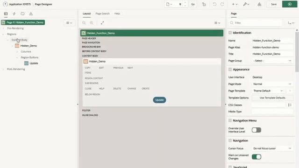Screen dimensions: 299x168
Task: Expand Post-Rendering tree node
Action: pos(3,69)
